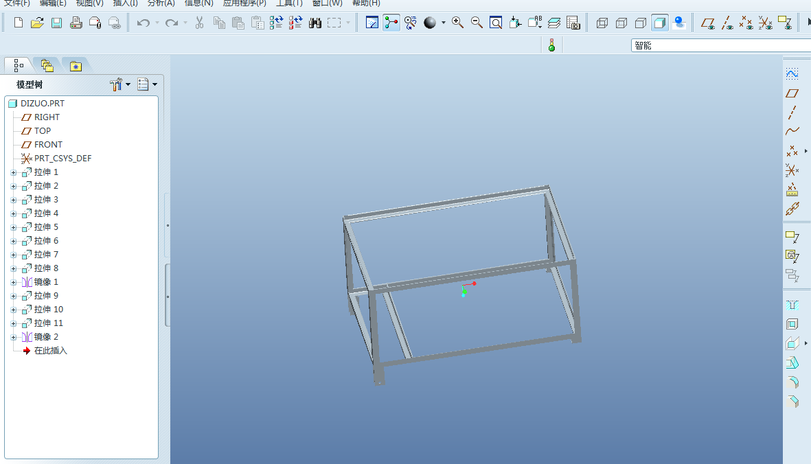Click the Print icon in toolbar
Viewport: 811px width, 464px height.
point(76,23)
